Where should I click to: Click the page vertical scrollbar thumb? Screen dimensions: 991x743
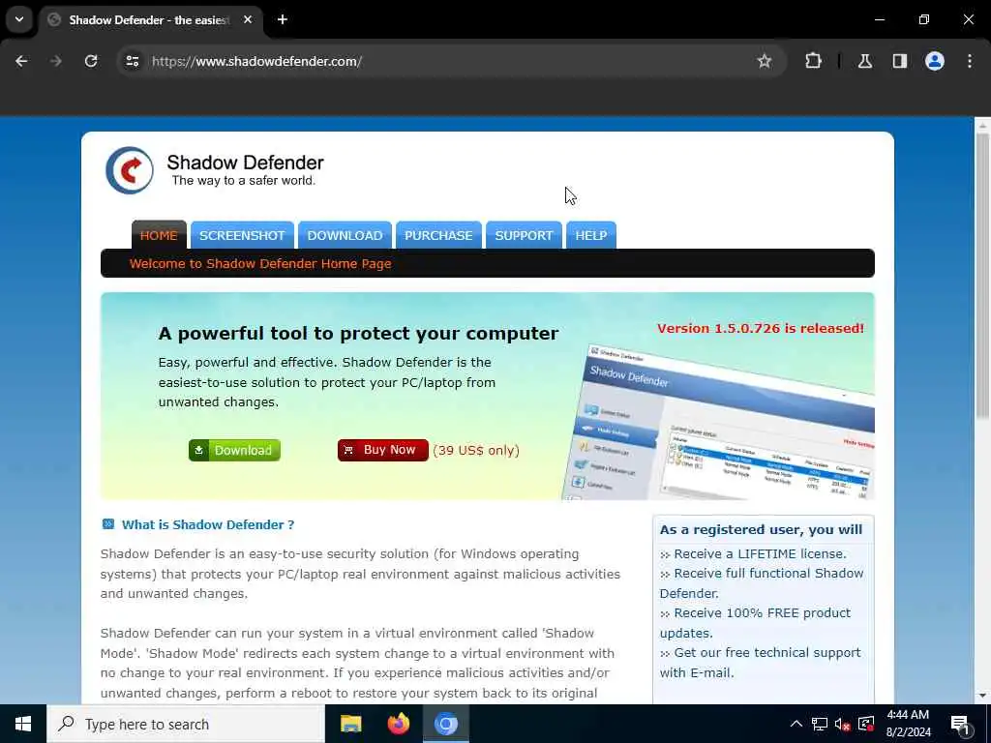click(981, 275)
